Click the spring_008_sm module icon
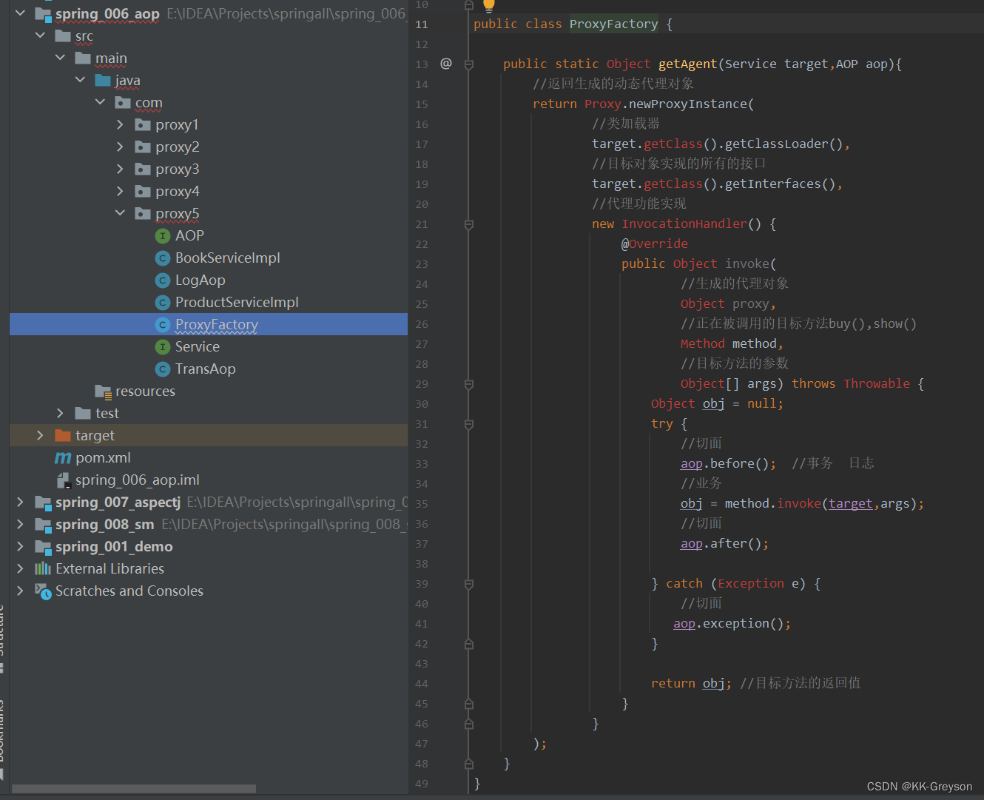984x800 pixels. tap(43, 525)
